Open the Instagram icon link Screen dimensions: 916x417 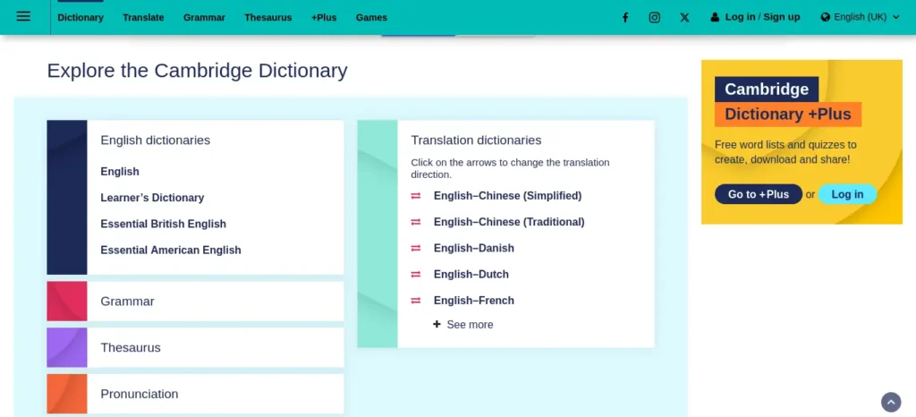(655, 18)
